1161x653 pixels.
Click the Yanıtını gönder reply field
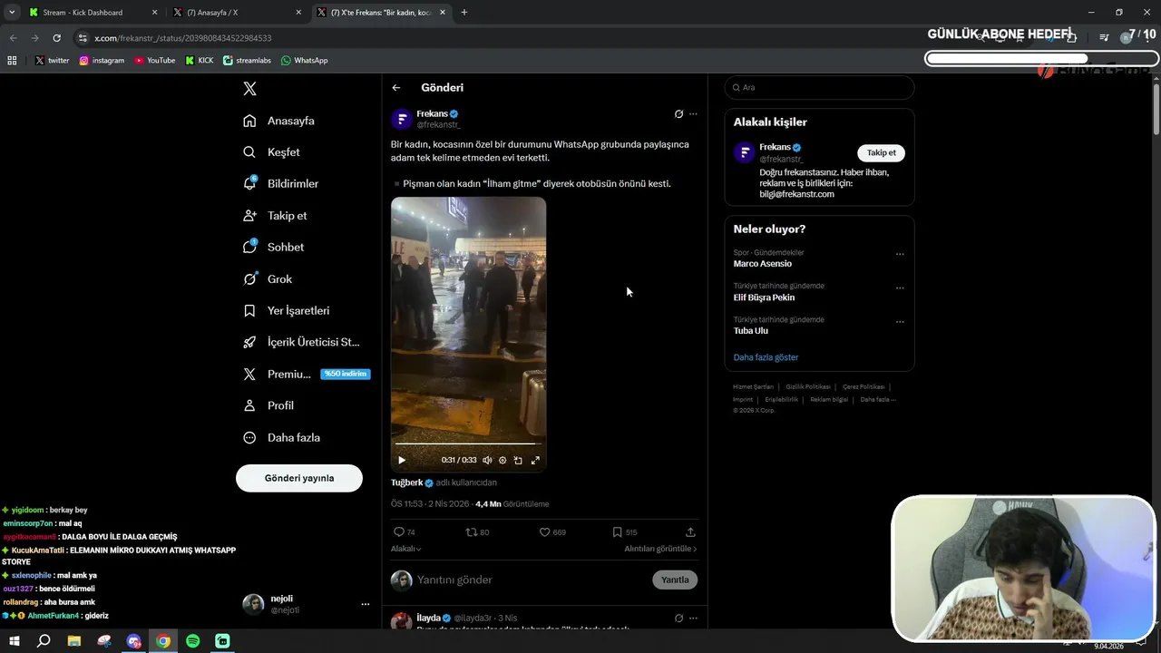pos(531,580)
